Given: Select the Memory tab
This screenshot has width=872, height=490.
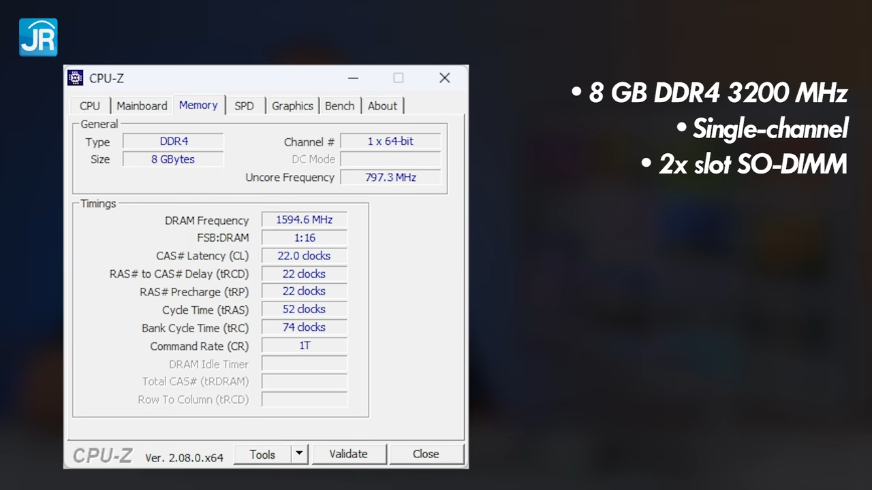Looking at the screenshot, I should [x=198, y=105].
